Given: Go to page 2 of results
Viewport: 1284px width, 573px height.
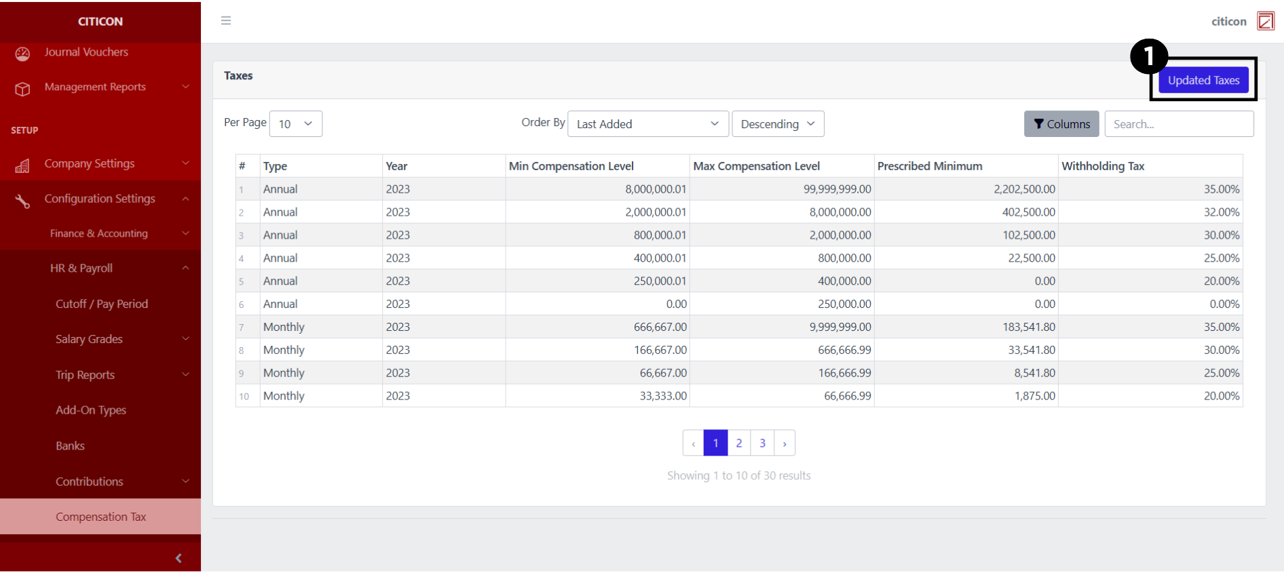Looking at the screenshot, I should pos(739,443).
